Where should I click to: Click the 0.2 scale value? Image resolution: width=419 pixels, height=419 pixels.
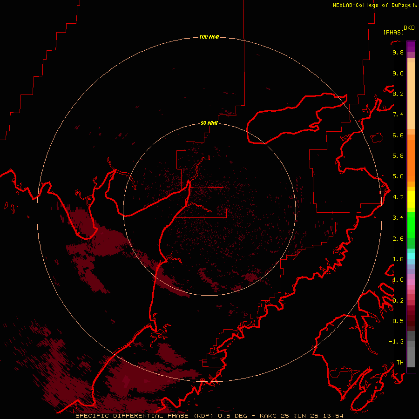coord(398,301)
